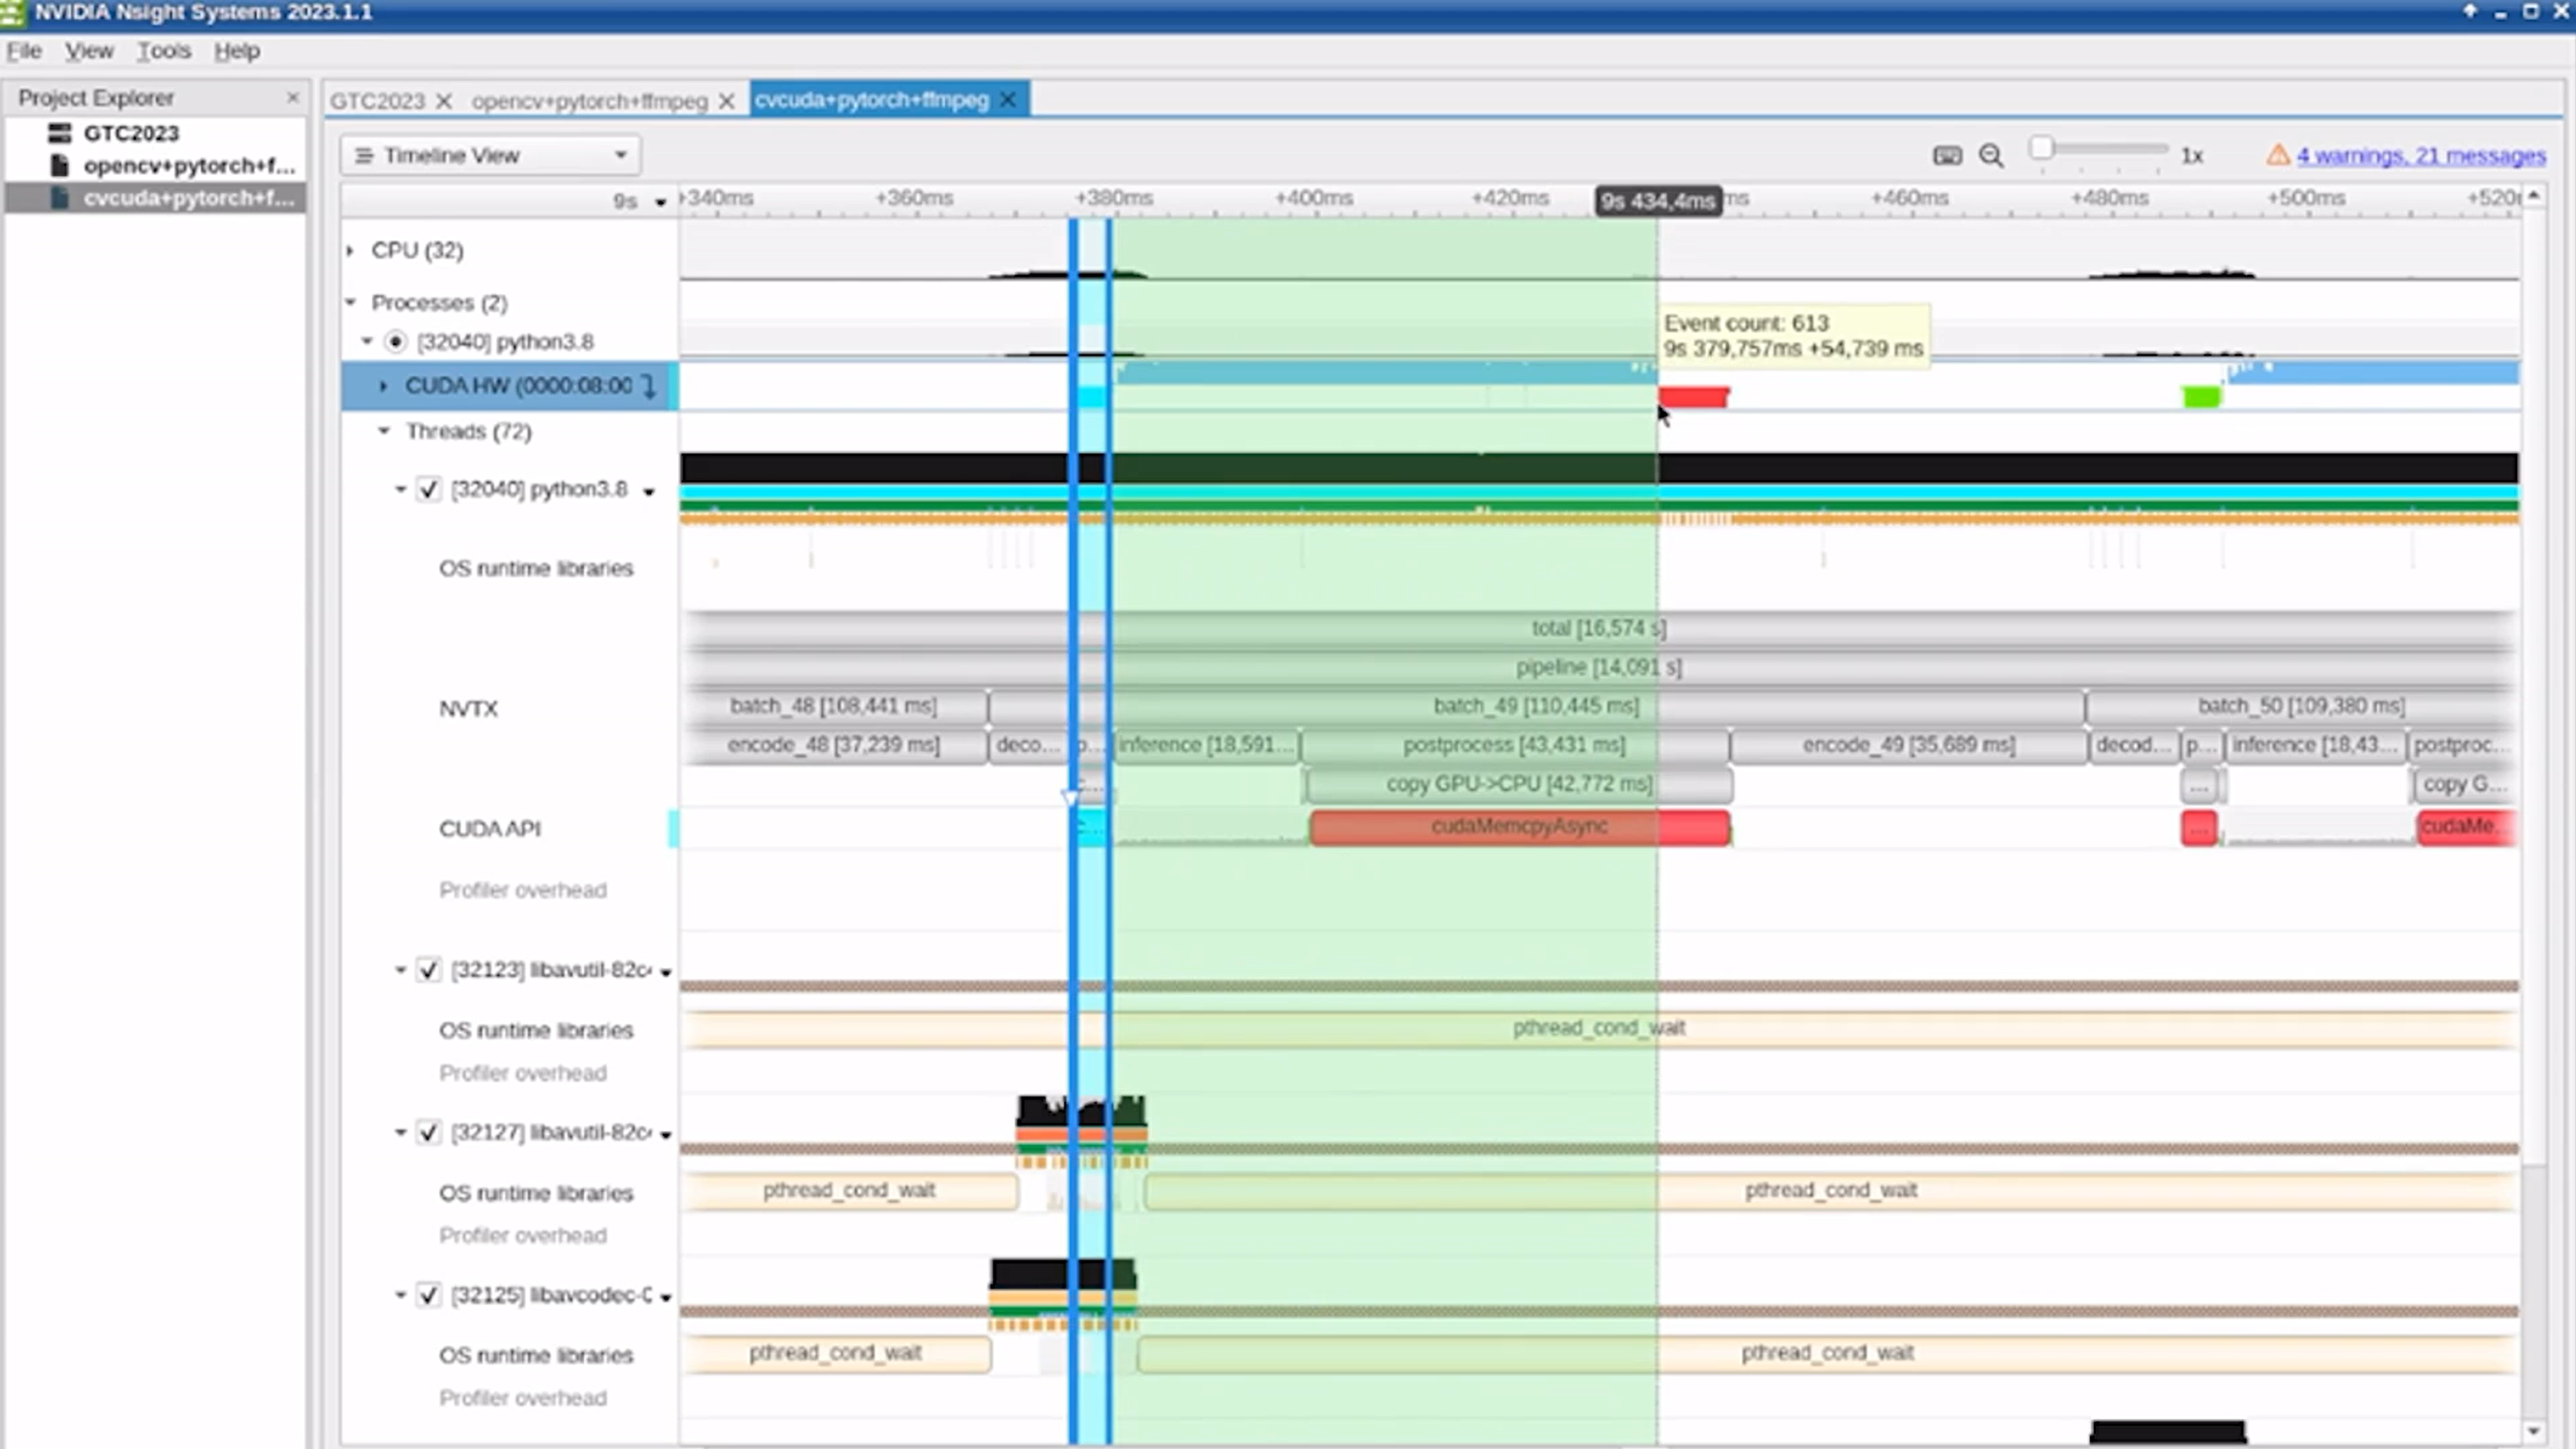Select GTC2023 project in Project Explorer

point(131,133)
